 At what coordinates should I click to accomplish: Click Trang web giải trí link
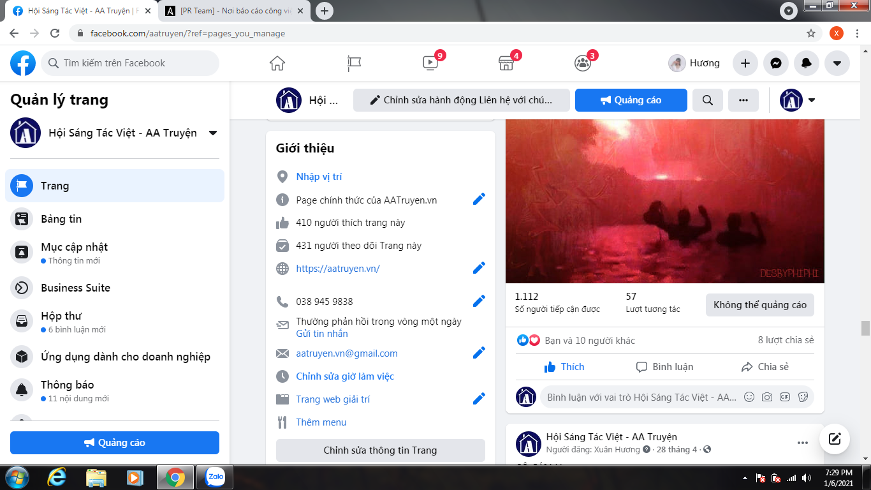point(333,399)
